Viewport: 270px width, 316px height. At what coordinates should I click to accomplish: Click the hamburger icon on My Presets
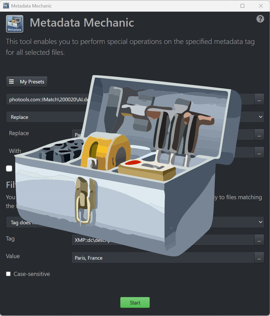(11, 82)
